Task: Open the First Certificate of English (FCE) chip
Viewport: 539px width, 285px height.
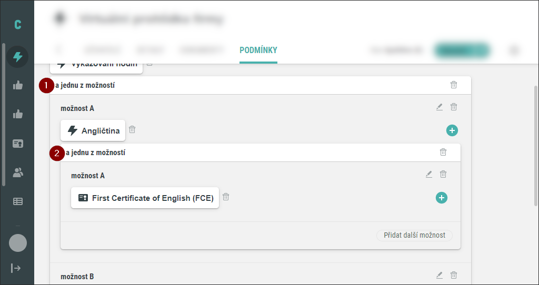Action: [145, 198]
